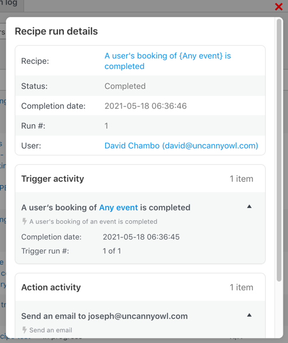288x343 pixels.
Task: Click the Action activity 1 item count
Action: (x=241, y=287)
